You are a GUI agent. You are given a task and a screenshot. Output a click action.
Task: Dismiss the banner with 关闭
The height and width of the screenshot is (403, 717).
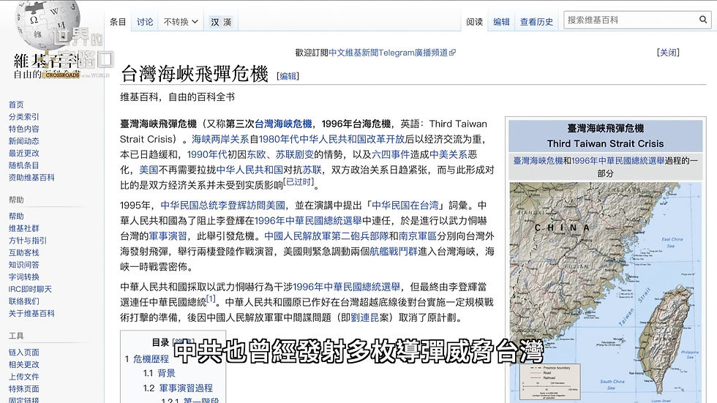click(667, 53)
